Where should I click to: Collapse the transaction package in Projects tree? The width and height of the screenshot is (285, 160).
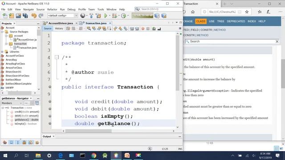tap(6, 44)
